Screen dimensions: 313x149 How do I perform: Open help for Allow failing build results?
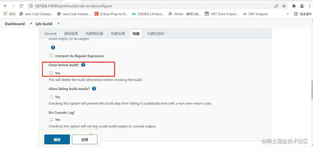coord(94,88)
